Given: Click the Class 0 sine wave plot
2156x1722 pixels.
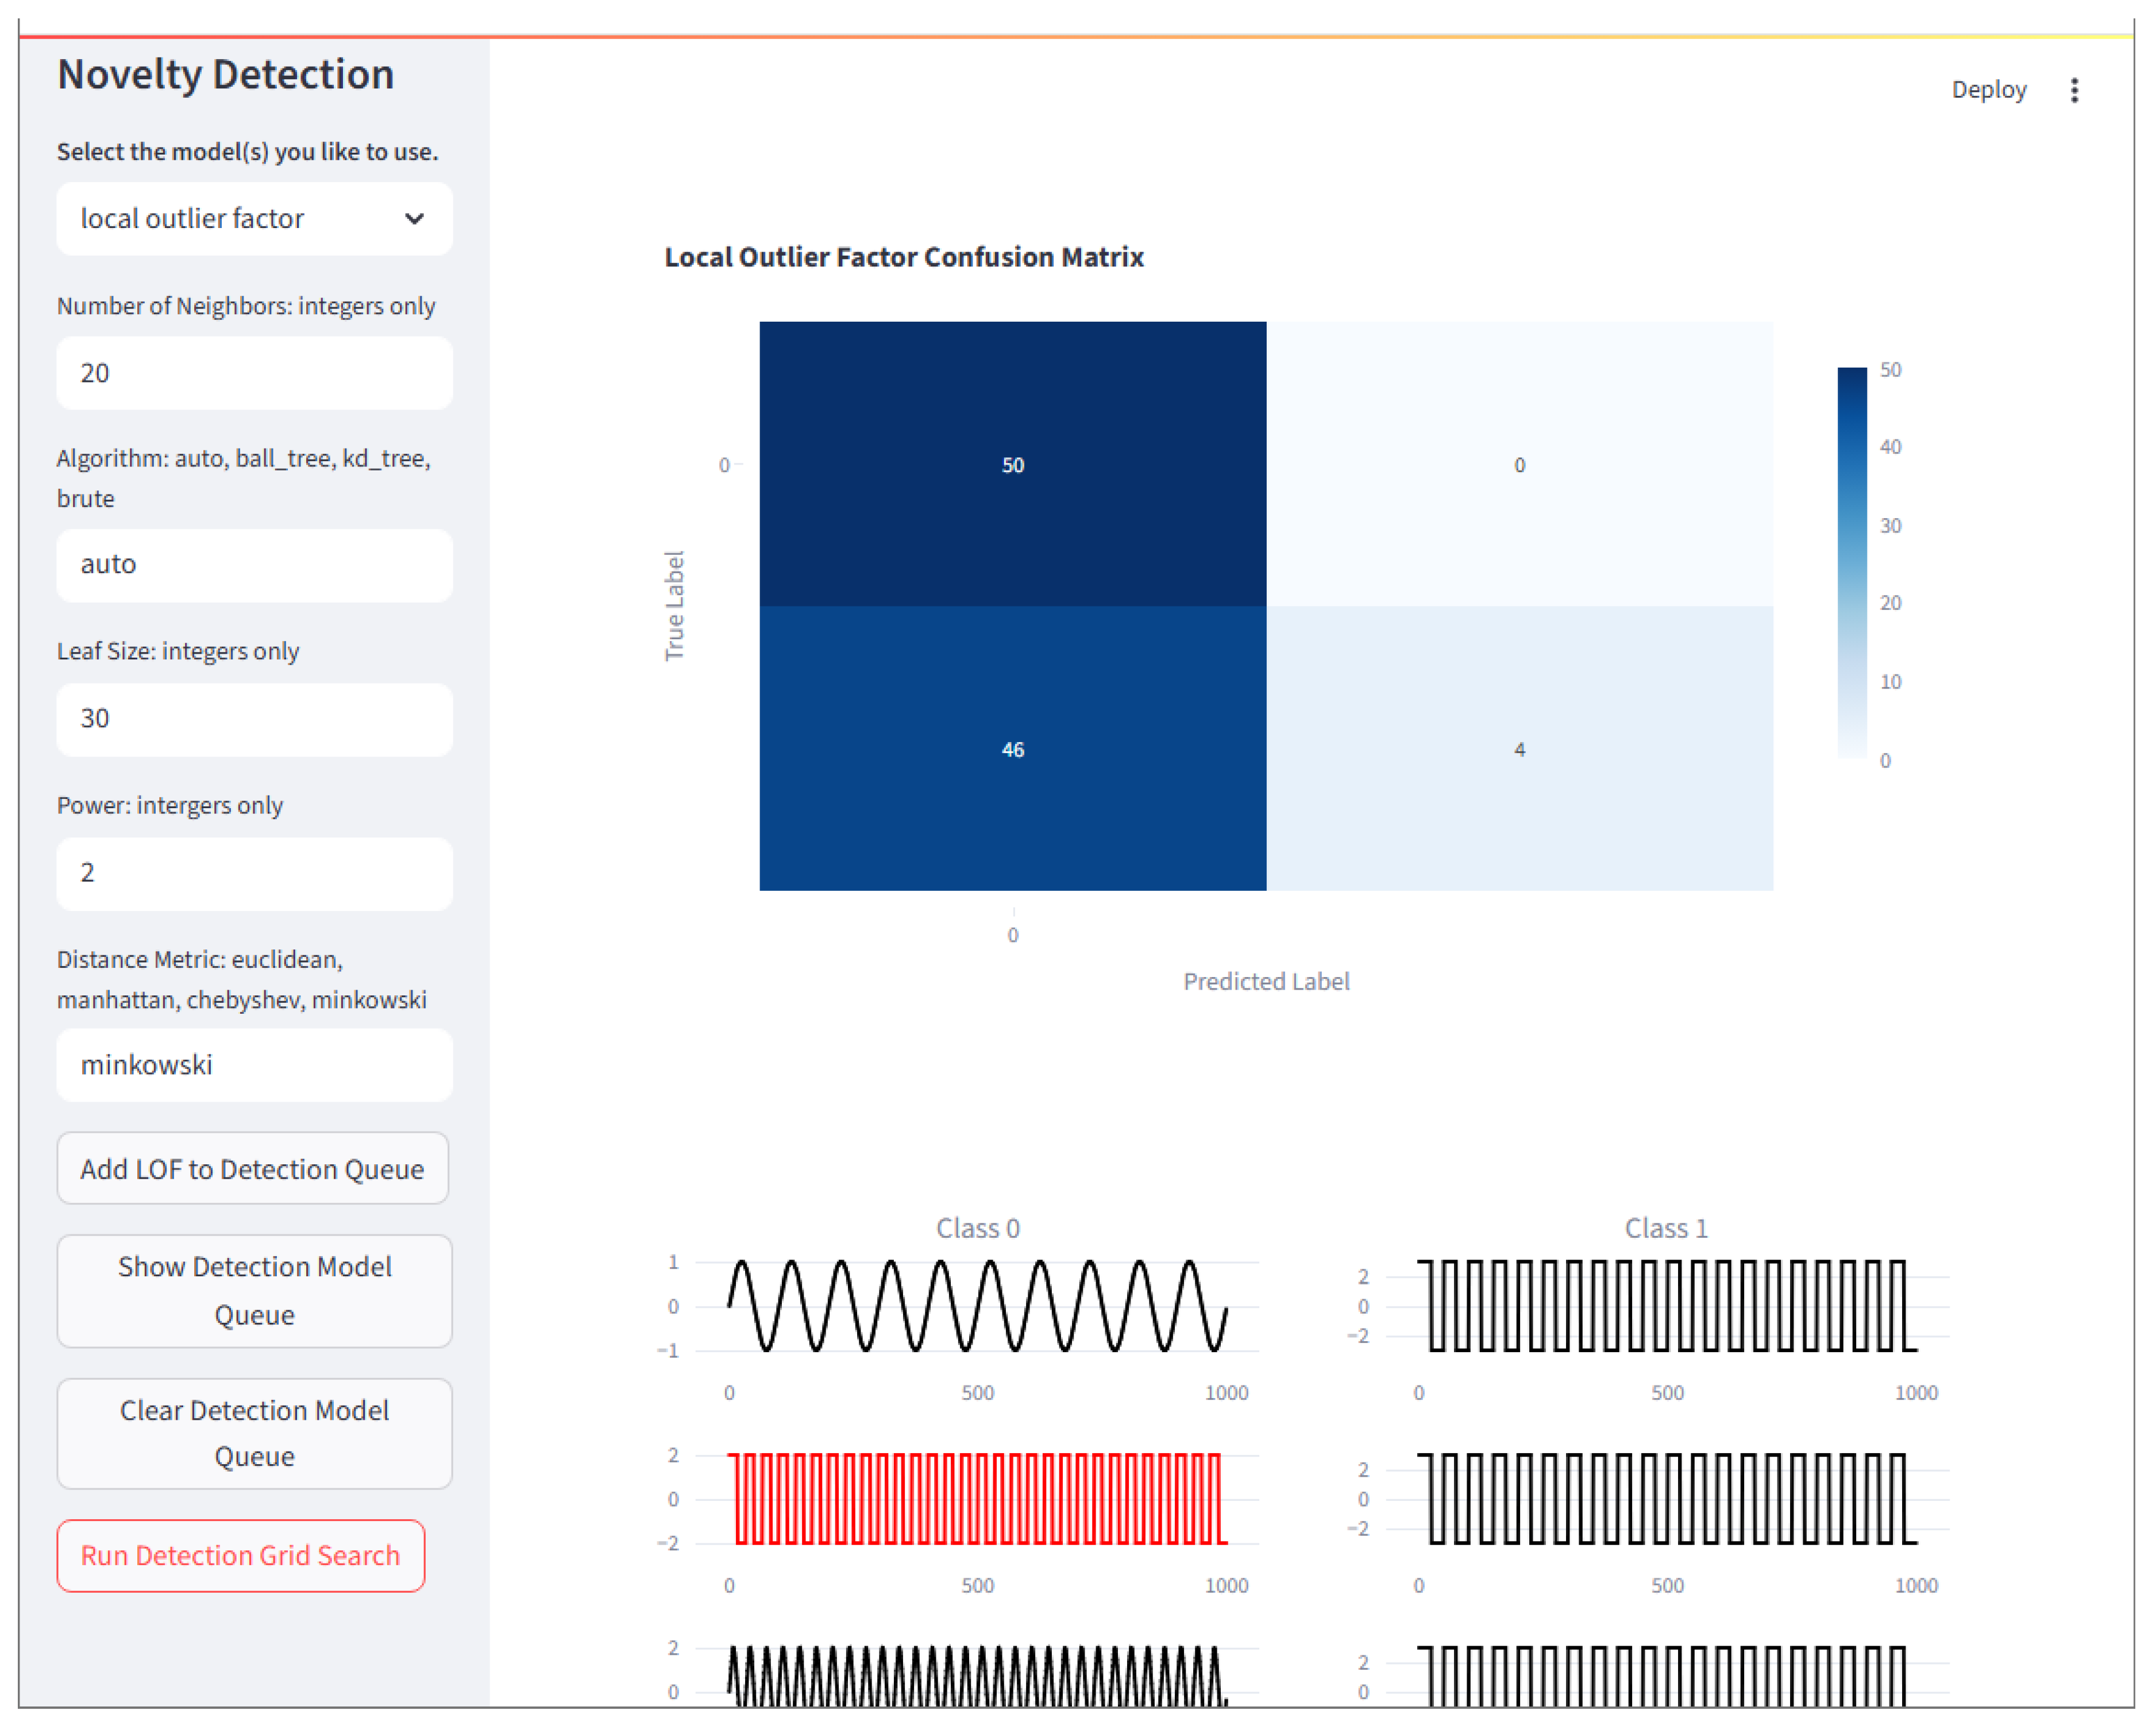Looking at the screenshot, I should pos(977,1305).
